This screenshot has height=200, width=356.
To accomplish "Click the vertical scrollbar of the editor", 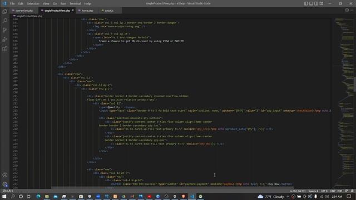I will point(355,84).
